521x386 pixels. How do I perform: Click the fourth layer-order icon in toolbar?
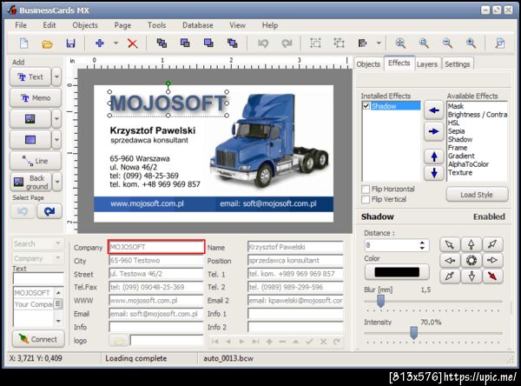tap(232, 43)
